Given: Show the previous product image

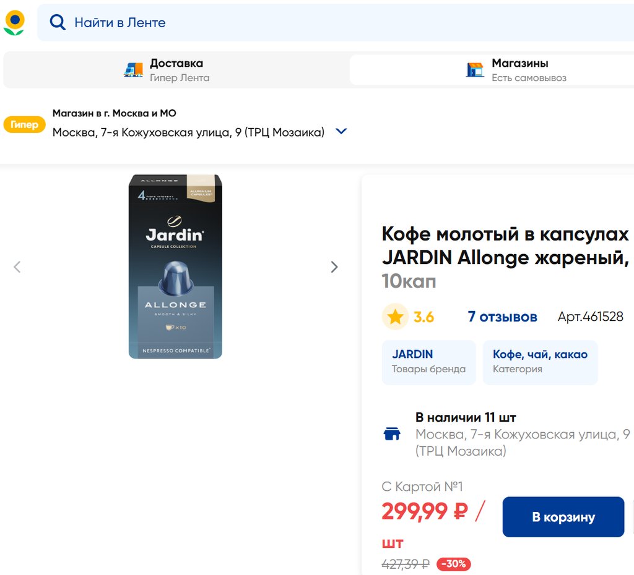Looking at the screenshot, I should 17,267.
